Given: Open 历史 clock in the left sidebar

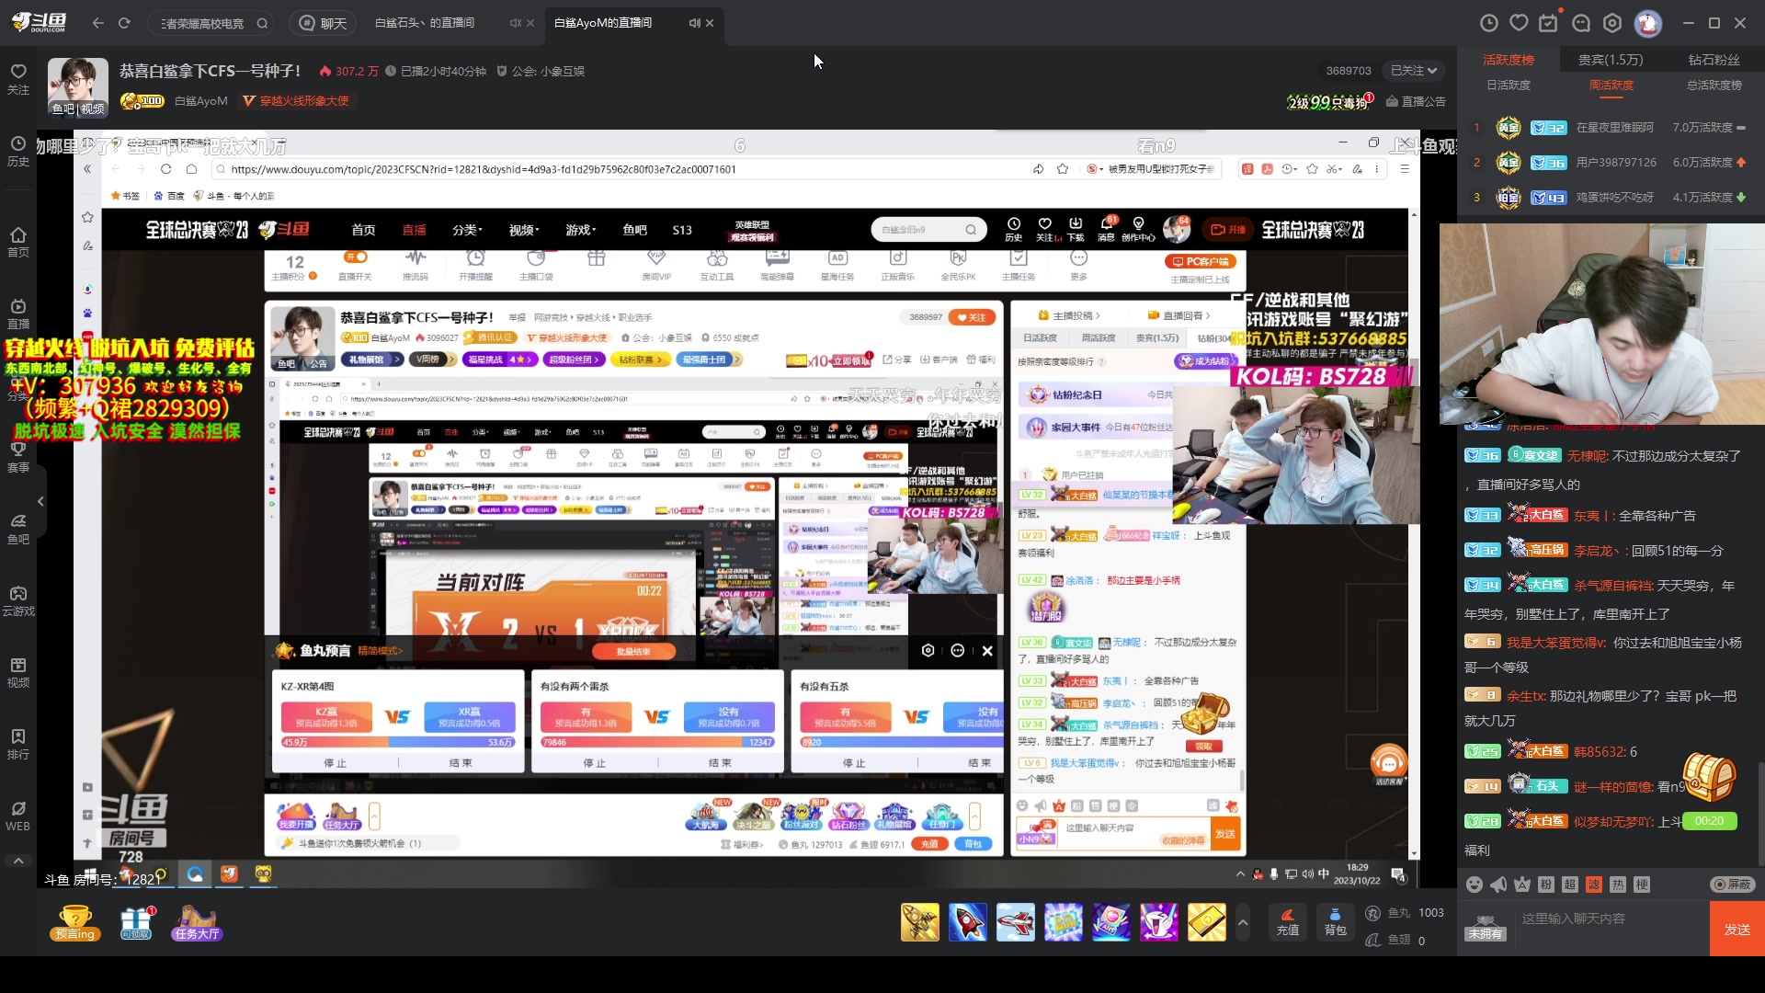Looking at the screenshot, I should click(x=18, y=151).
